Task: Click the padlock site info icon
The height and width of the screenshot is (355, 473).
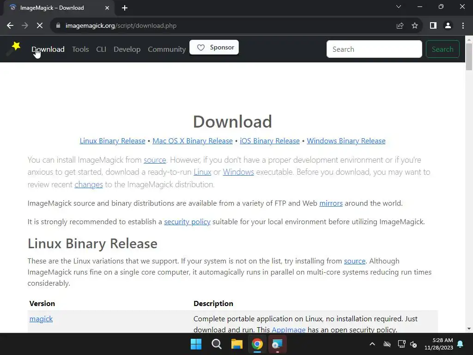Action: (x=58, y=26)
